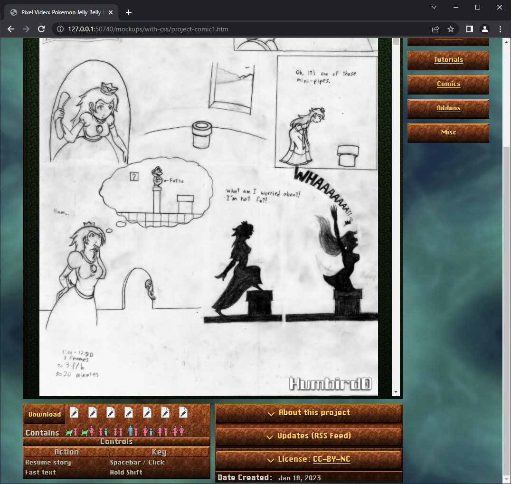Click the tall blue man content icon
The height and width of the screenshot is (484, 511).
click(x=130, y=431)
